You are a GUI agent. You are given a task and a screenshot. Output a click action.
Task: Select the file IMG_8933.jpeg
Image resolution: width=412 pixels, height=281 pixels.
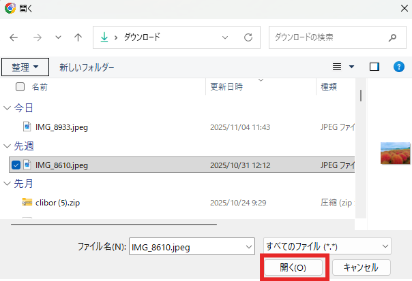[x=62, y=127]
